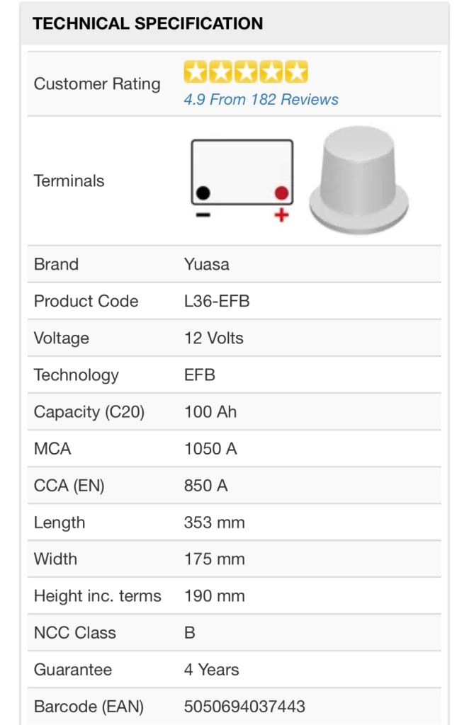Select the 1050 A MCA value
This screenshot has height=725, width=469.
(x=210, y=449)
